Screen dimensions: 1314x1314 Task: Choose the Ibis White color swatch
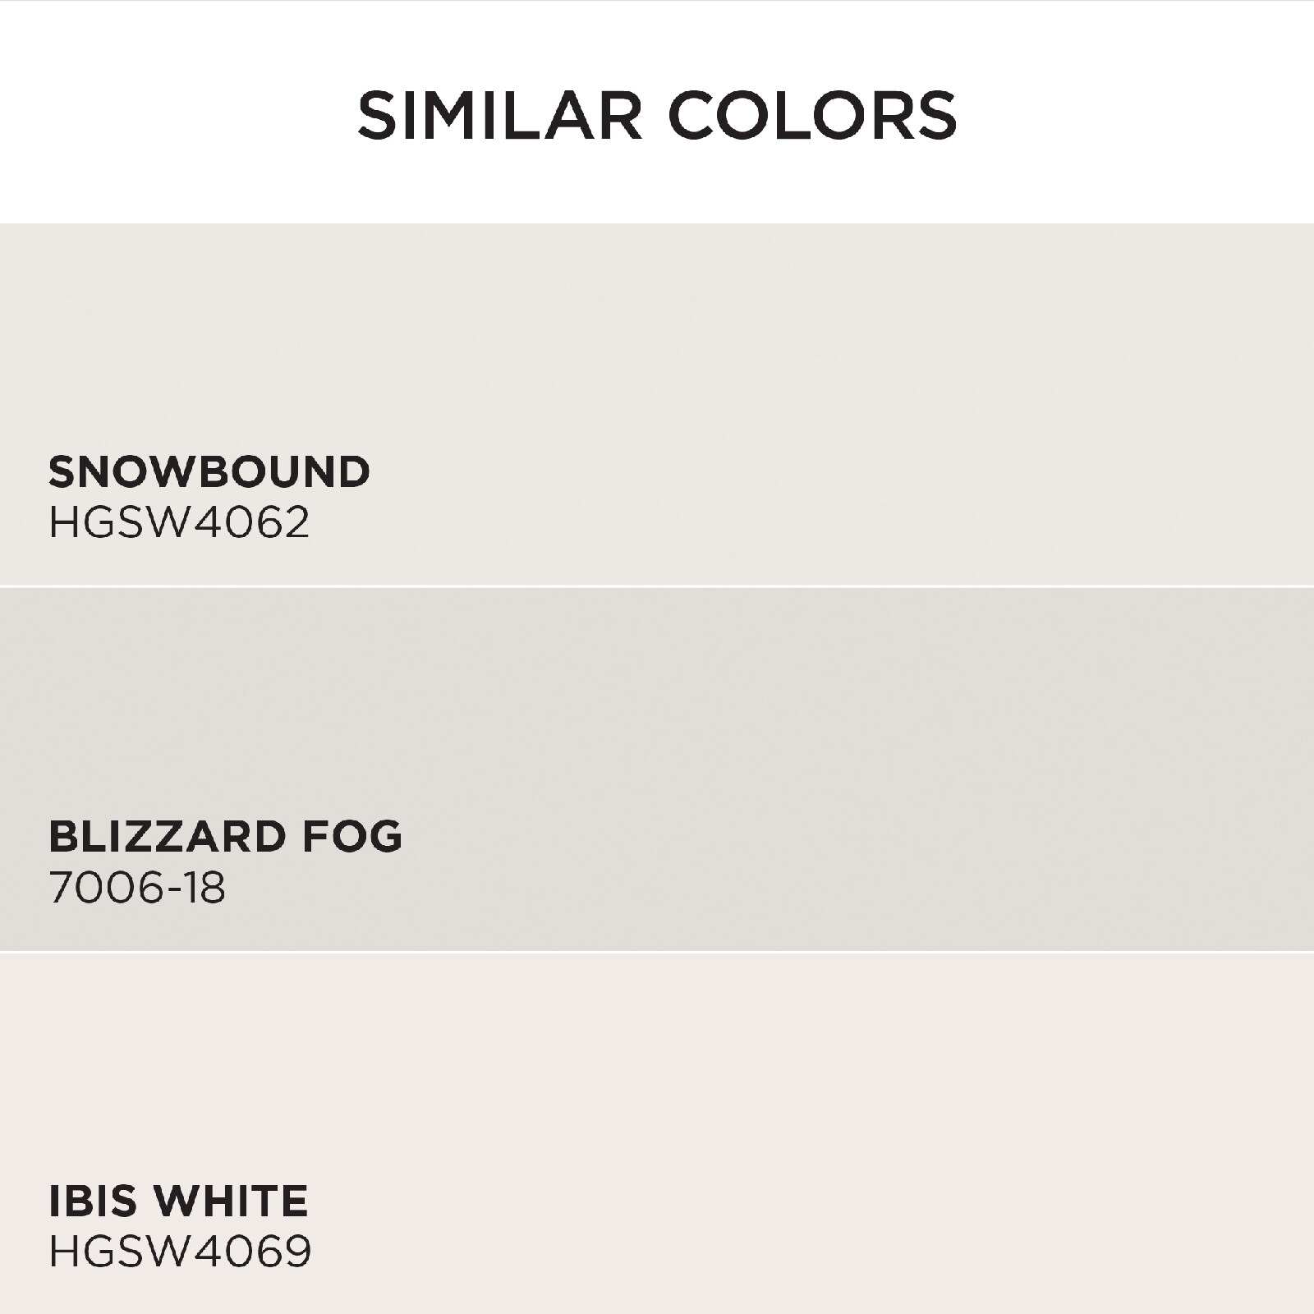[x=657, y=1134]
